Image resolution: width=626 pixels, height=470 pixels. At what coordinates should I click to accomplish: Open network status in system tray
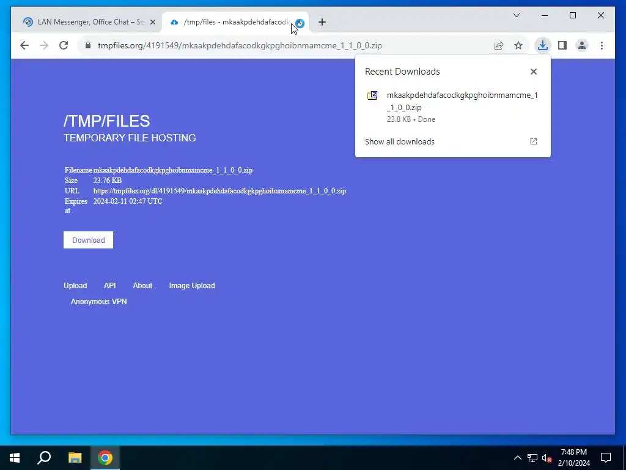click(532, 458)
